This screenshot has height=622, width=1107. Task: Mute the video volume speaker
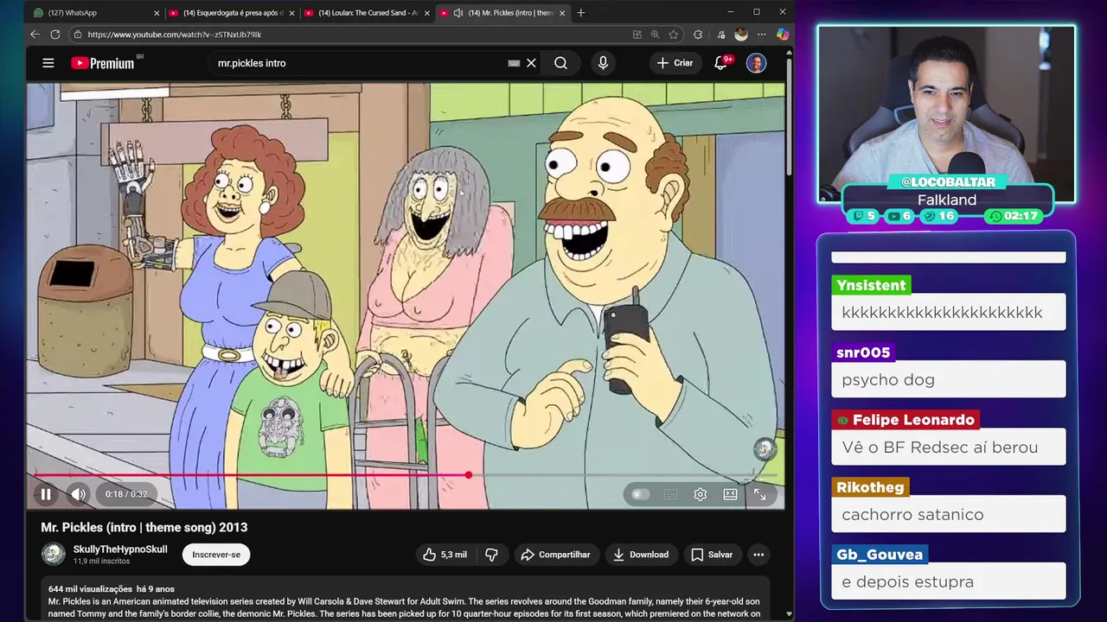click(x=78, y=494)
